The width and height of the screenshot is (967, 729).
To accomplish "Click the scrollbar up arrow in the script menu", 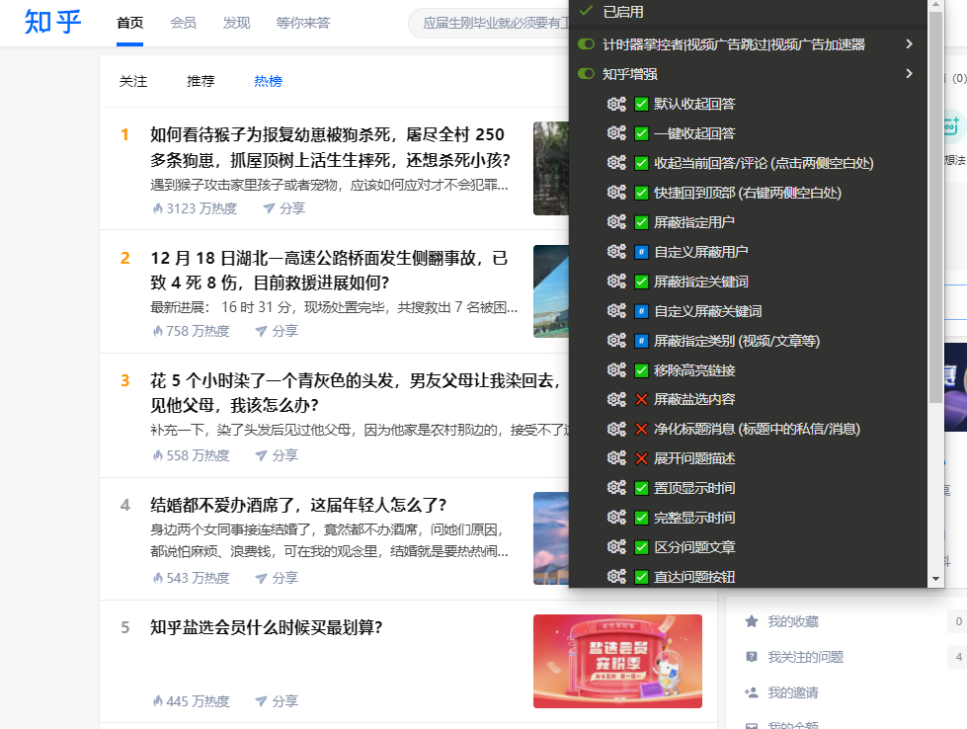I will point(935,4).
